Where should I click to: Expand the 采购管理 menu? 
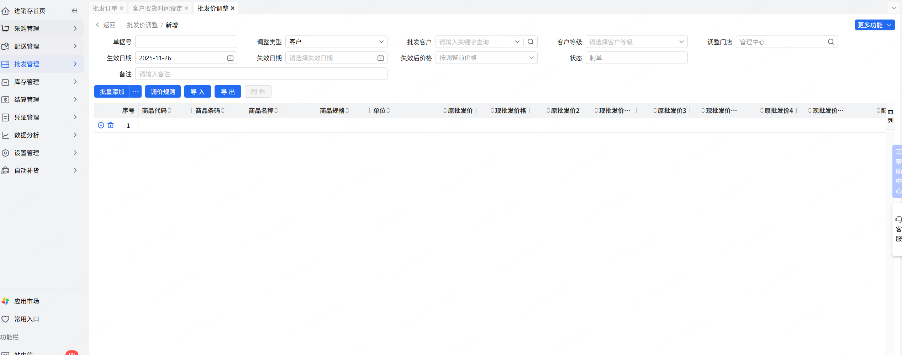[75, 28]
